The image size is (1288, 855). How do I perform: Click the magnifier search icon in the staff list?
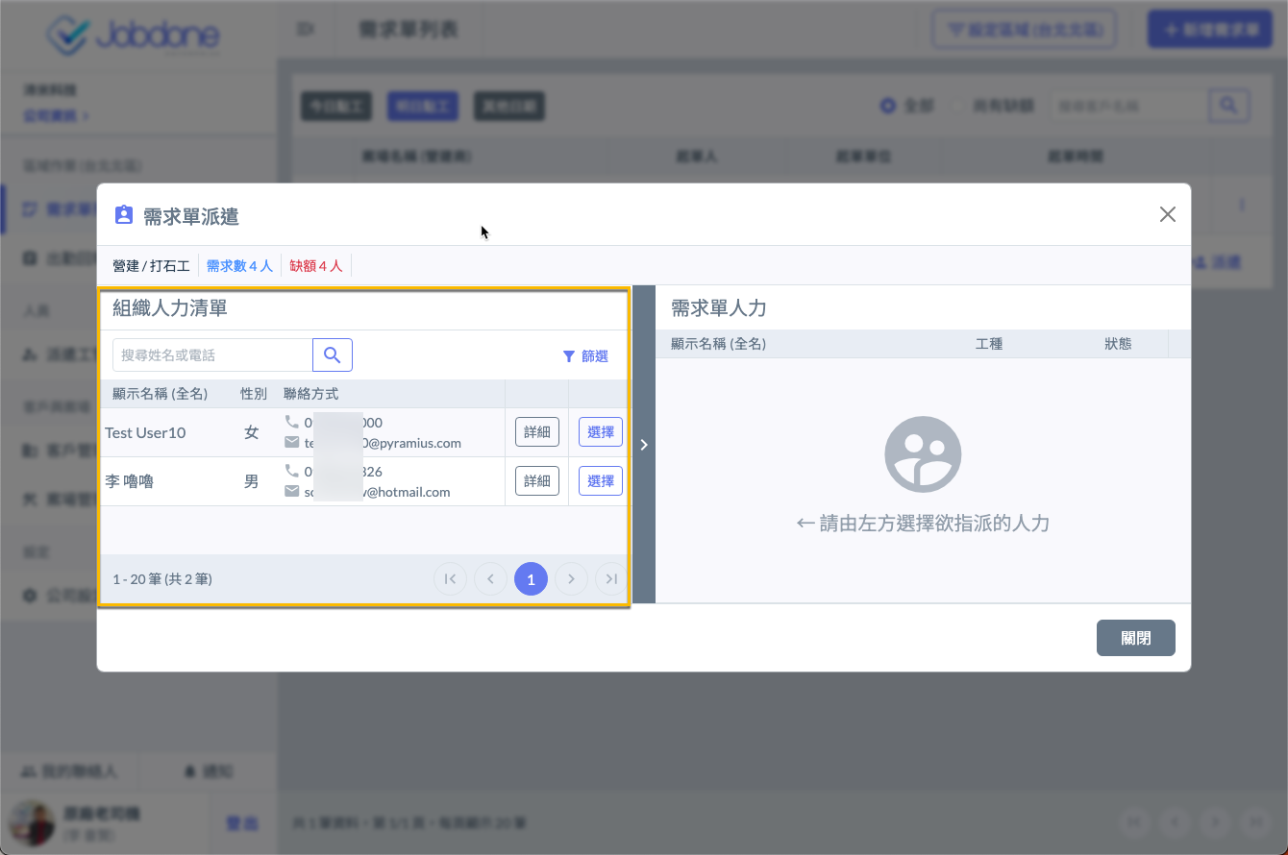333,355
